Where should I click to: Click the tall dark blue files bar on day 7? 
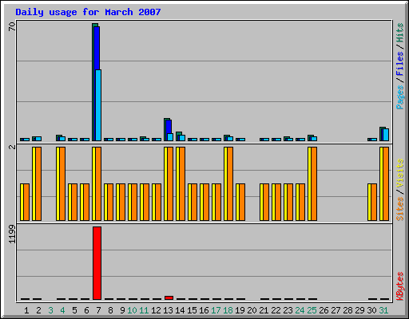coord(97,48)
